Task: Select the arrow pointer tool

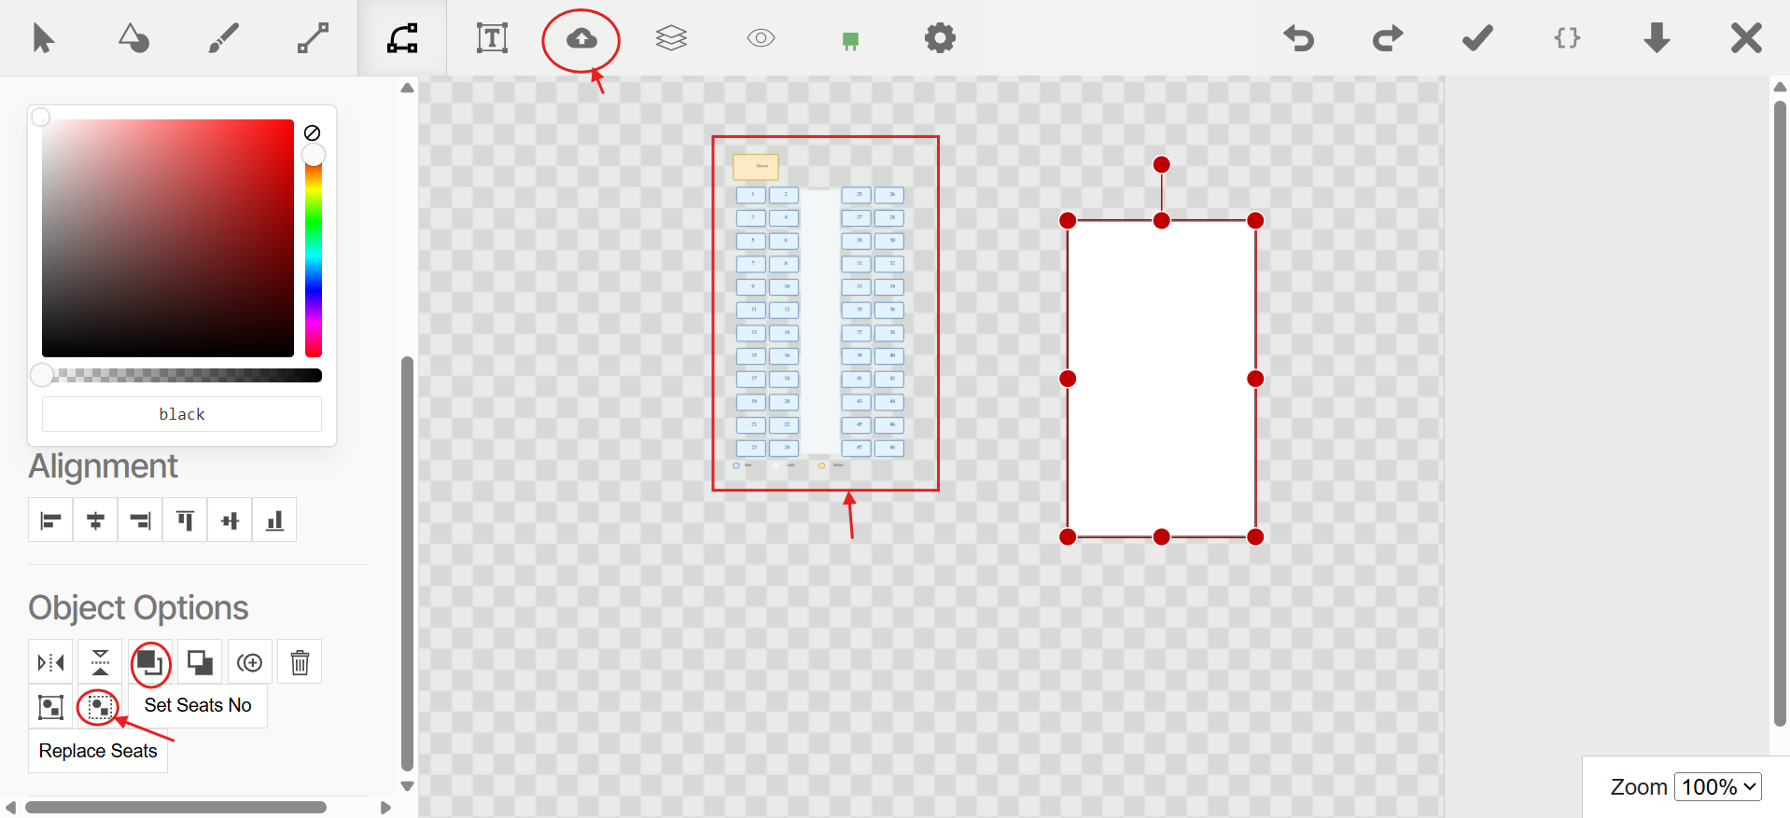Action: [43, 38]
